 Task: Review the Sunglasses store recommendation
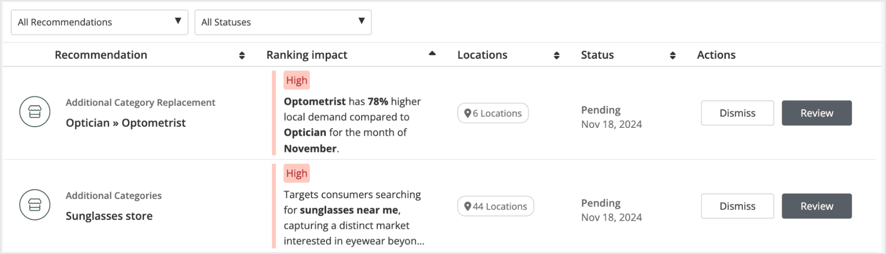[816, 206]
